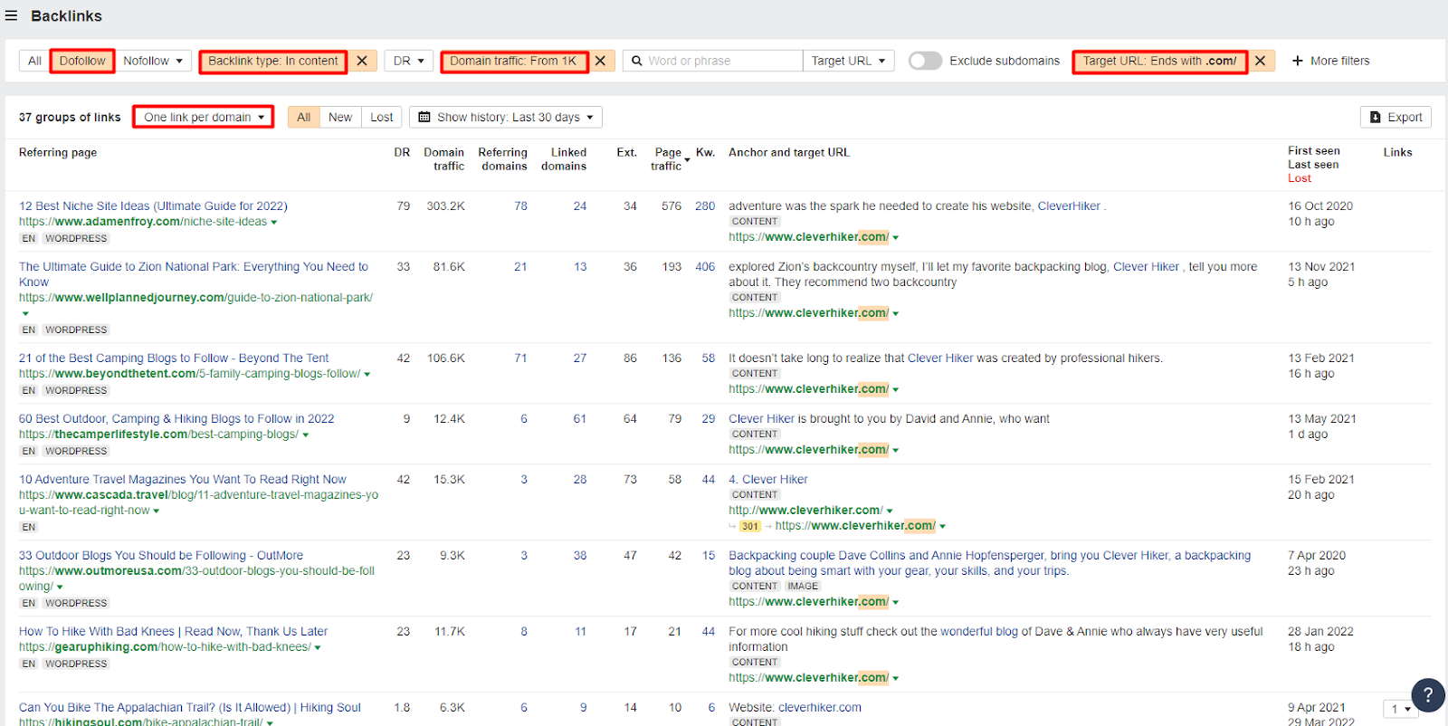Sort by Page traffic column
Image resolution: width=1448 pixels, height=726 pixels.
click(x=668, y=159)
